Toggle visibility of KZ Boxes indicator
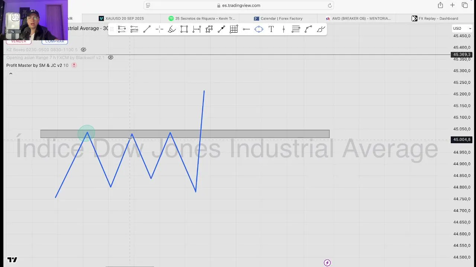 click(x=83, y=50)
